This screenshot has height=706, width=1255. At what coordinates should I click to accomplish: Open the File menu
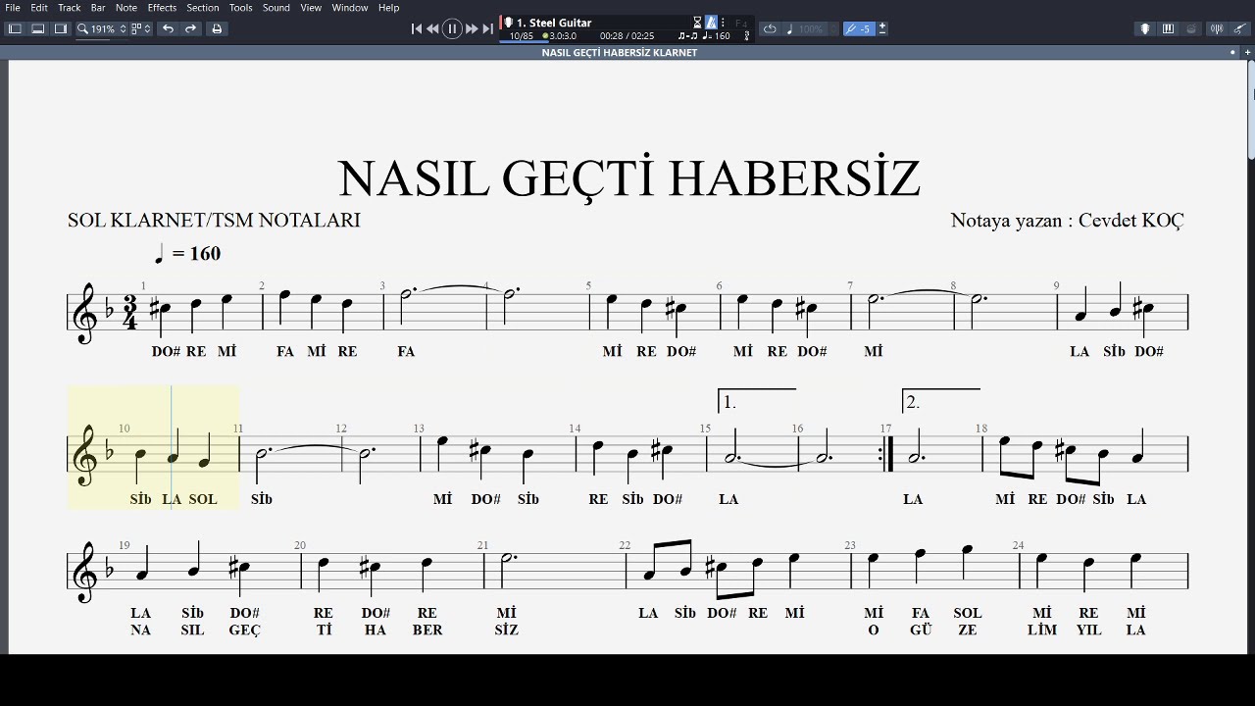pyautogui.click(x=13, y=8)
